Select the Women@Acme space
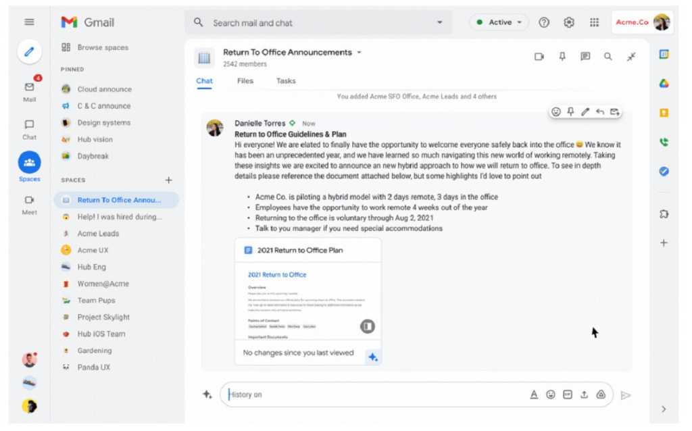 [103, 284]
